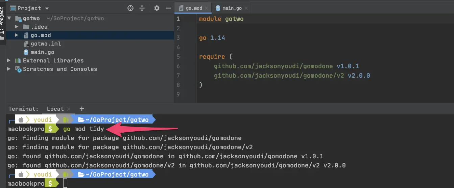Viewport: 454px width, 188px height.
Task: Click the Scratches and Consoles icon
Action: point(18,69)
